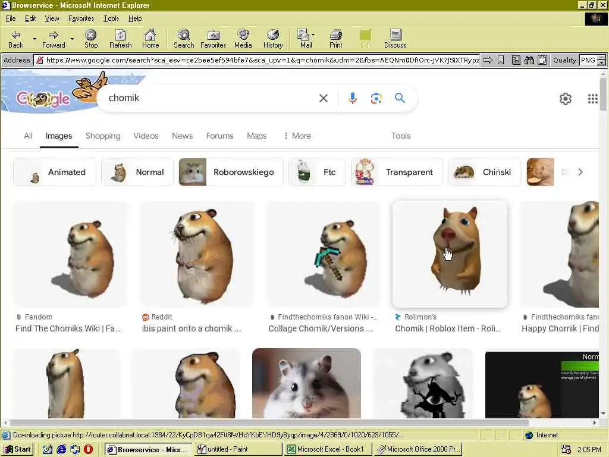The image size is (609, 457).
Task: Open Google apps grid
Action: [x=593, y=99]
